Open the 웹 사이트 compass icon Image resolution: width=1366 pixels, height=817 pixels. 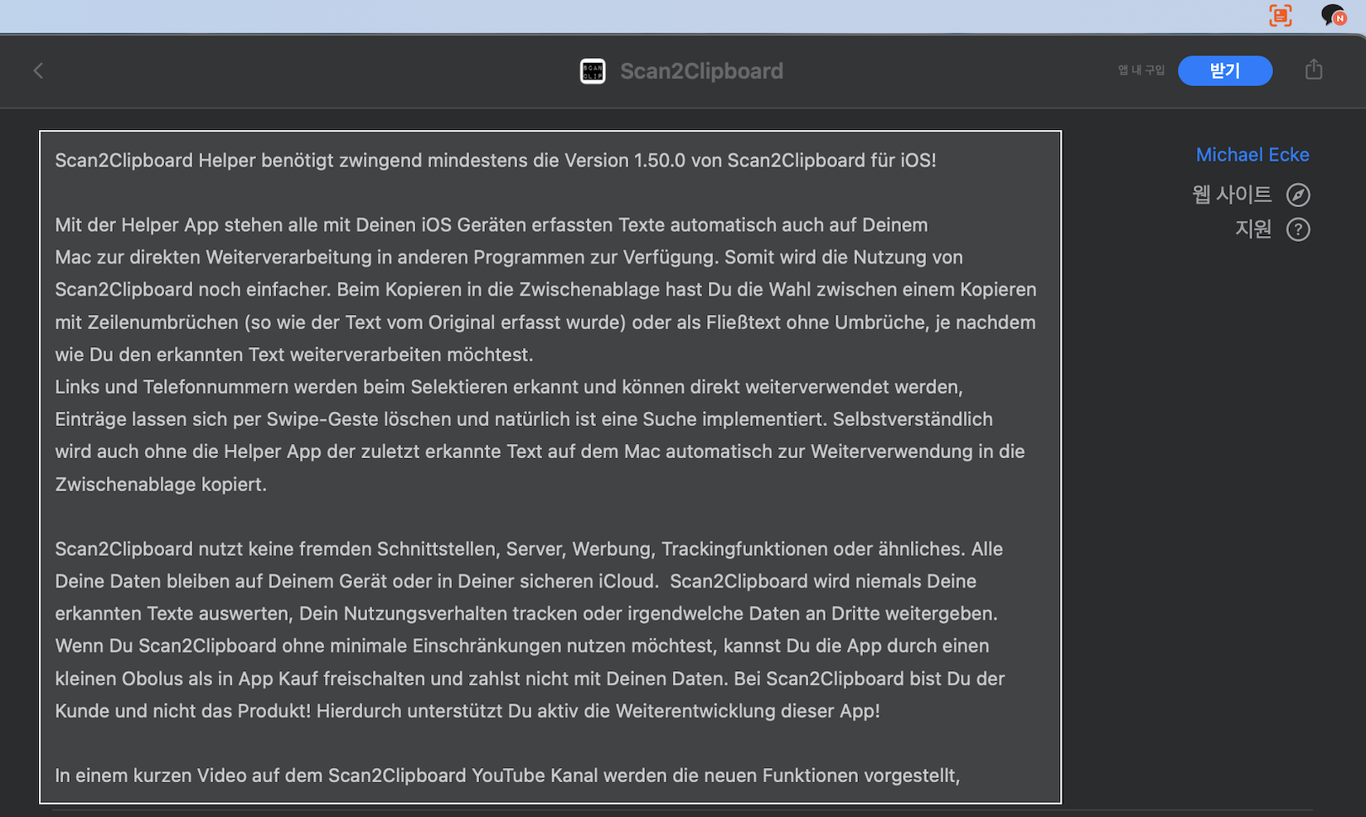point(1298,195)
